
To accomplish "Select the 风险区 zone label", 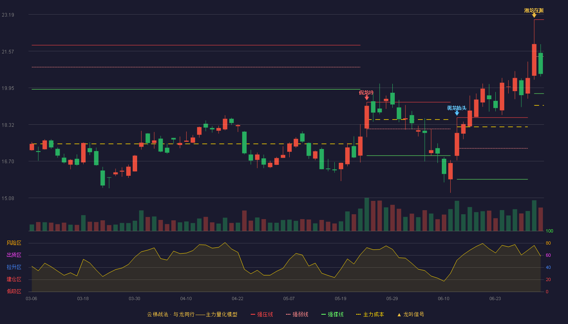I will point(14,243).
